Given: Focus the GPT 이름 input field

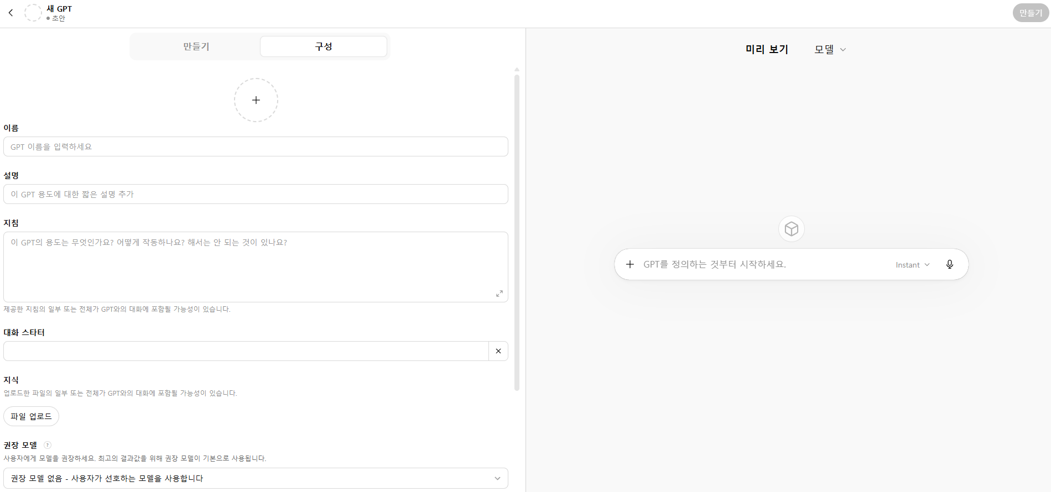Looking at the screenshot, I should coord(256,146).
